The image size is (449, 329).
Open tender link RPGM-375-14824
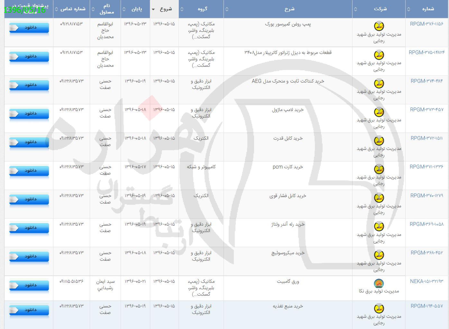[x=426, y=52]
